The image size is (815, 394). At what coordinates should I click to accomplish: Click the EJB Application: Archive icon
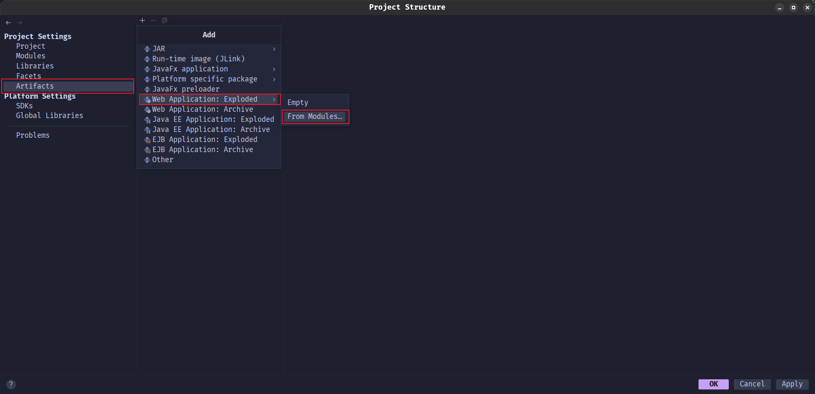tap(147, 150)
